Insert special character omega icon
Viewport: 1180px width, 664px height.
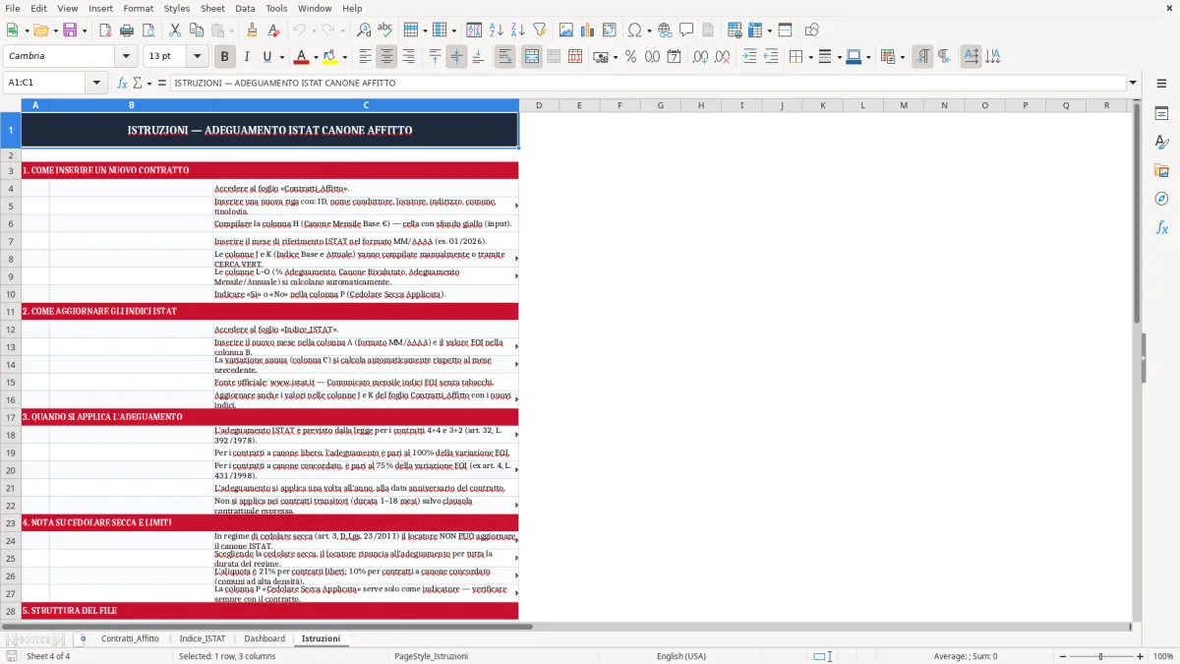pyautogui.click(x=634, y=30)
